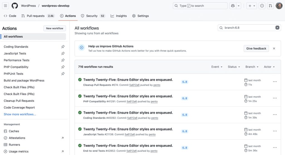Select the Actions tab

[x=68, y=16]
